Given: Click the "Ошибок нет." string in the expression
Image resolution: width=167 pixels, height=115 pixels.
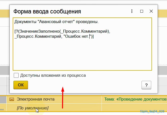Looking at the screenshot, I should pyautogui.click(x=77, y=36).
